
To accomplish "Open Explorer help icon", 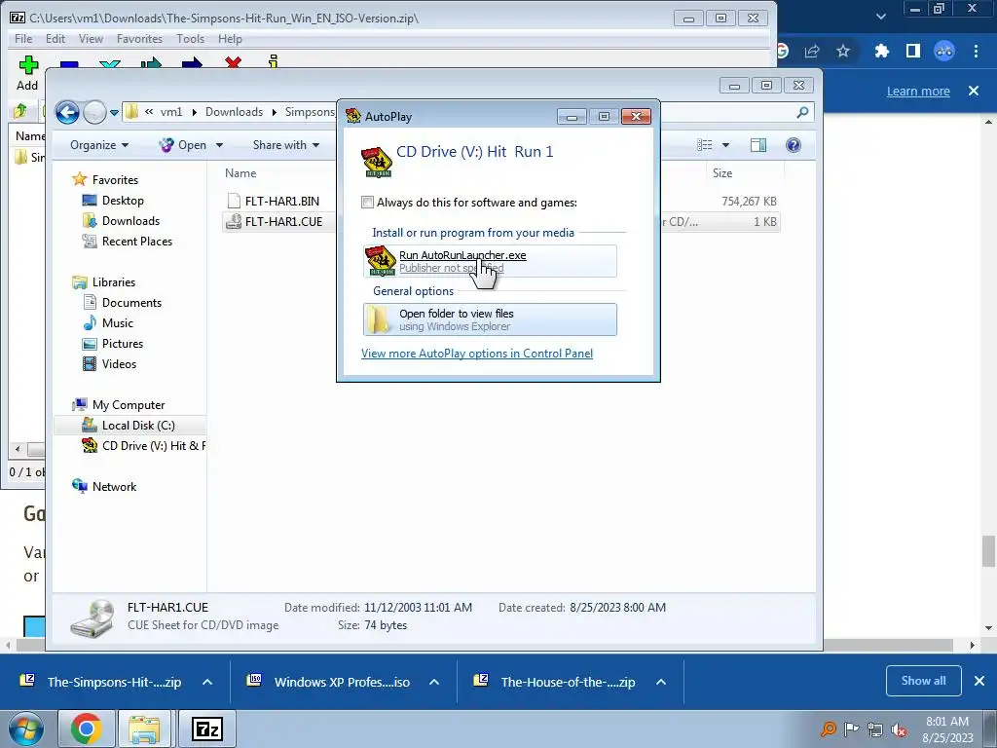I will (x=793, y=145).
